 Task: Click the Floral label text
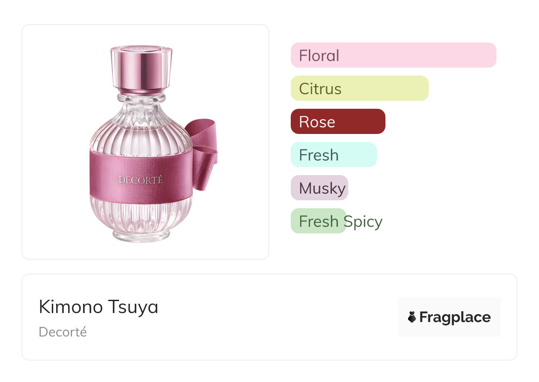pos(319,56)
